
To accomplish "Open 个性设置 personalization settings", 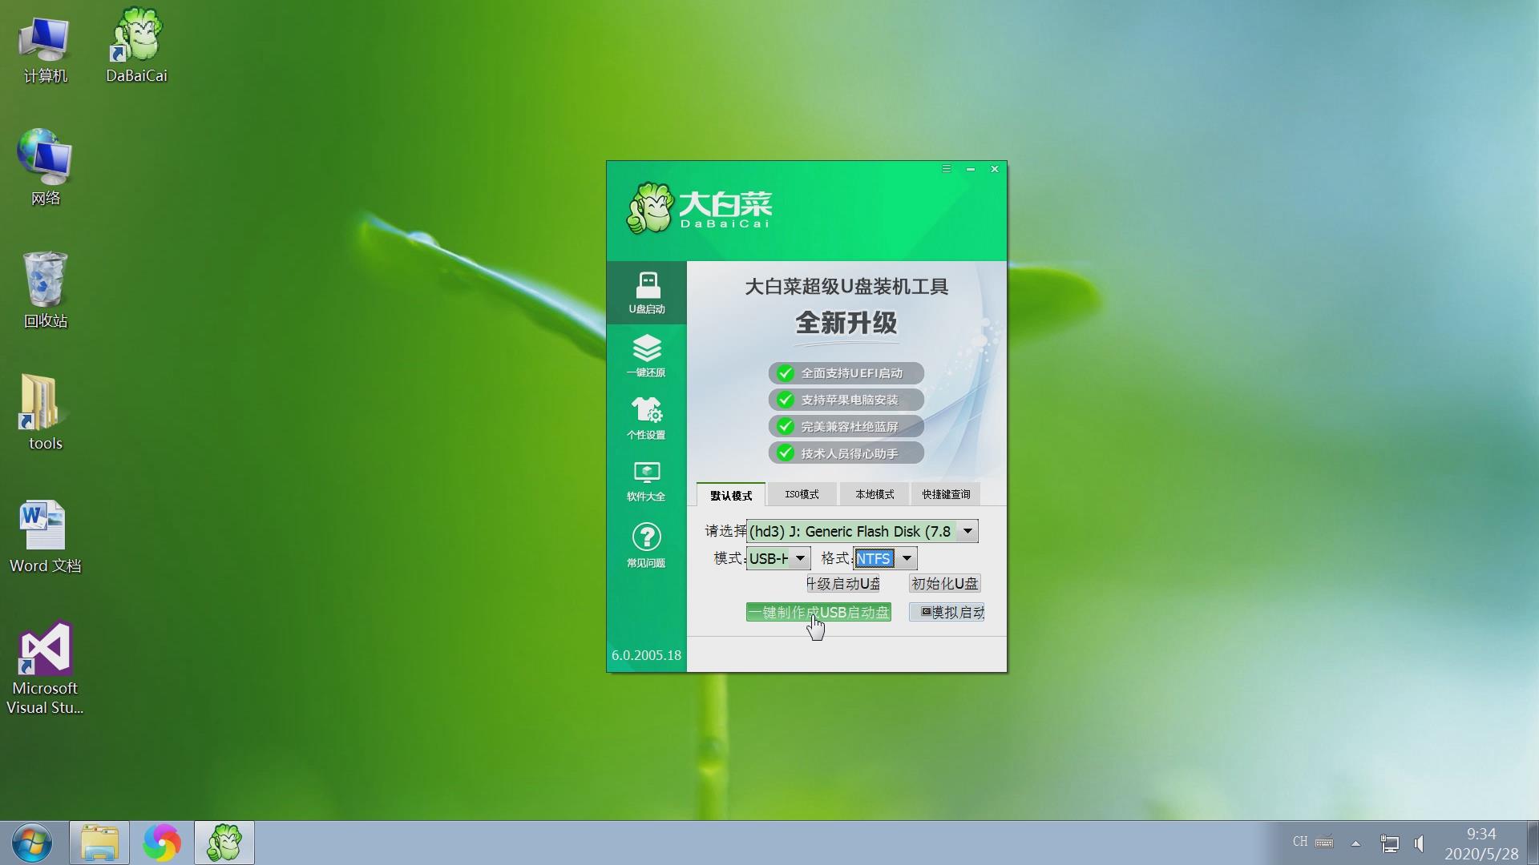I will (x=647, y=417).
